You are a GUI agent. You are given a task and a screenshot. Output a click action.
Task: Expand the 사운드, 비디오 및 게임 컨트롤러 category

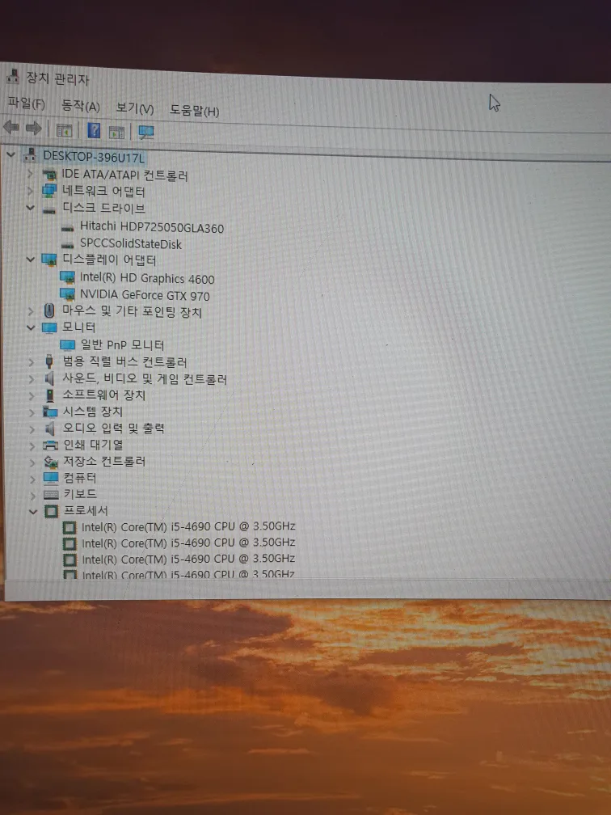tap(32, 379)
